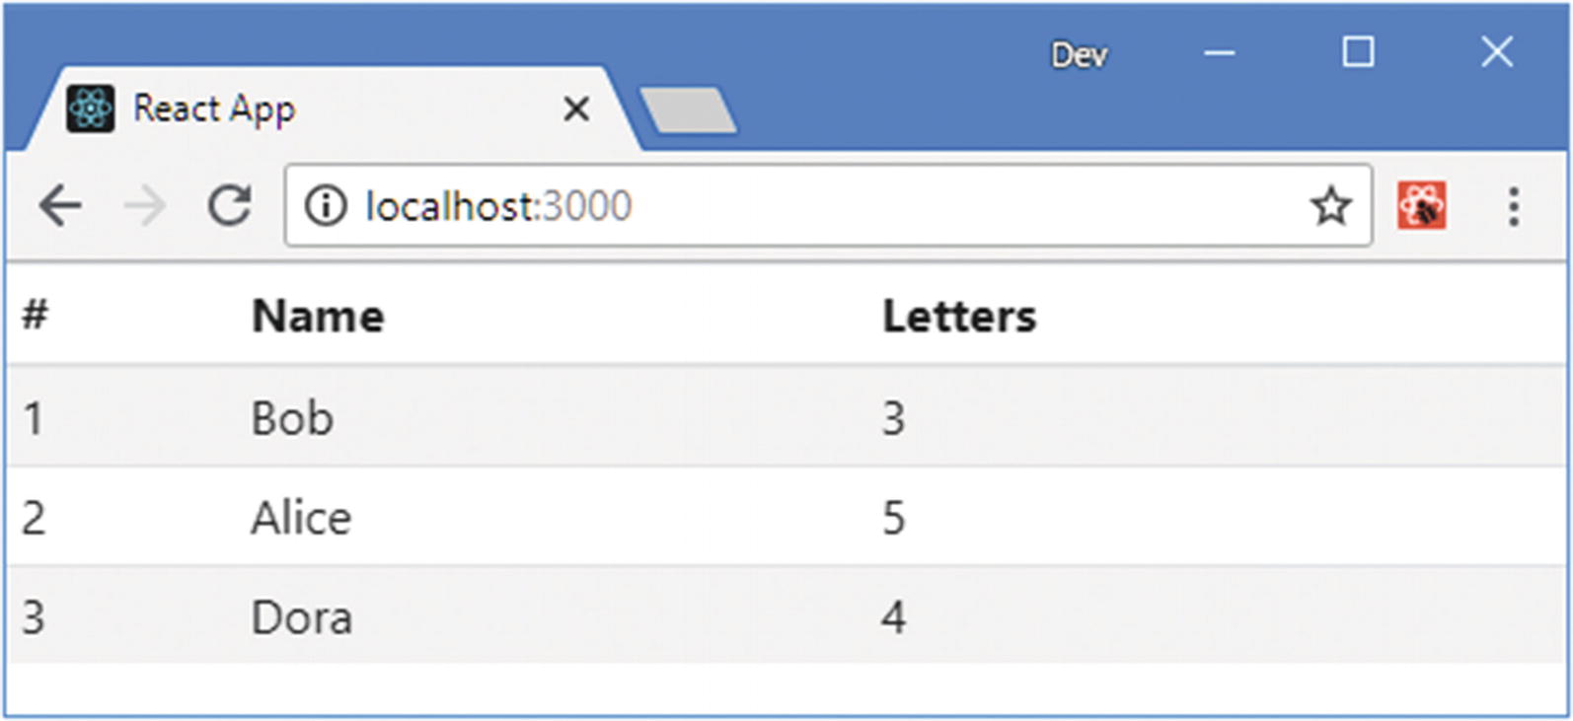1573x721 pixels.
Task: Click the browser back arrow
Action: [x=60, y=206]
